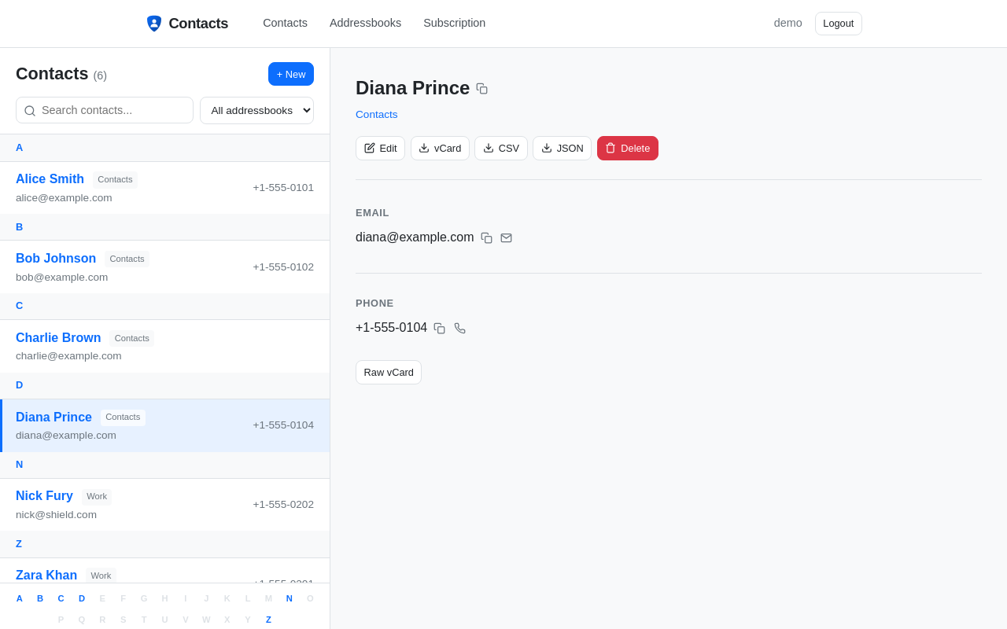Focus the Search contacts field
Viewport: 1007px width, 629px height.
105,110
